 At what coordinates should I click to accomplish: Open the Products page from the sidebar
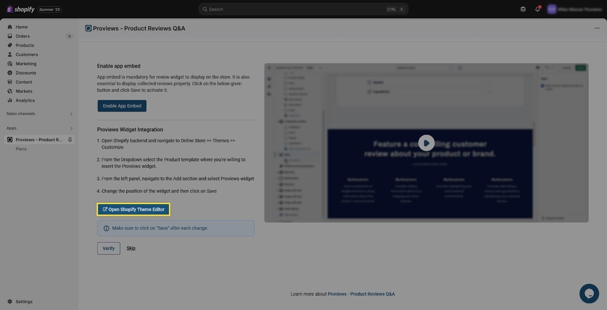click(x=25, y=45)
